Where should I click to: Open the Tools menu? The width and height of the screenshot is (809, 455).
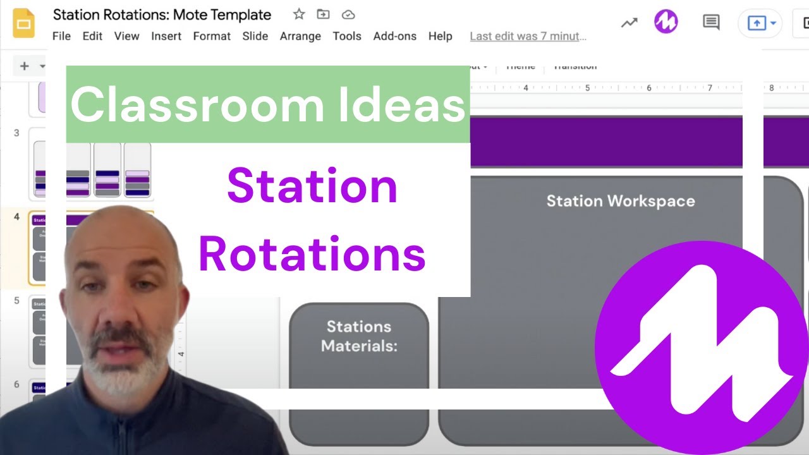click(x=347, y=36)
